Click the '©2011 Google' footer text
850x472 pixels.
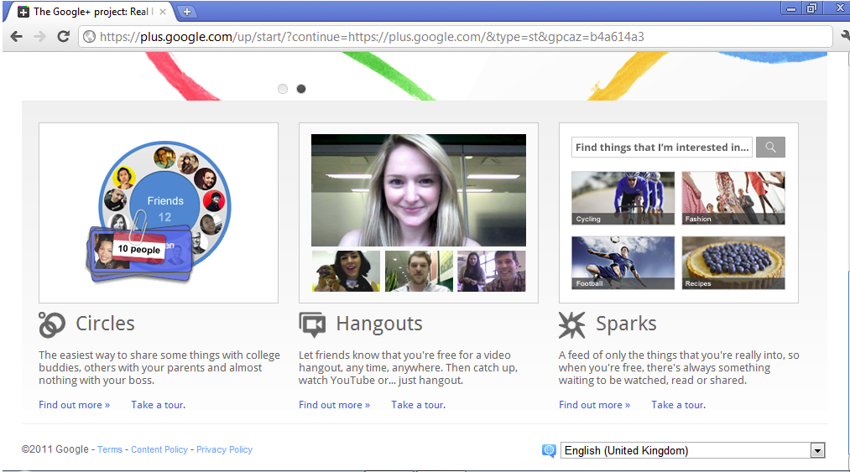point(55,449)
